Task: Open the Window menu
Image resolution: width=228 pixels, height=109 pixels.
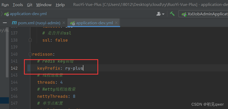Action: point(44,5)
